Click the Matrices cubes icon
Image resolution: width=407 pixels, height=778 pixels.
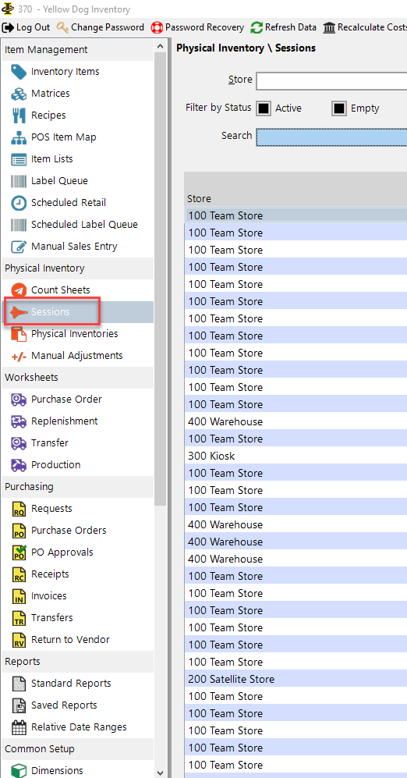(x=19, y=94)
